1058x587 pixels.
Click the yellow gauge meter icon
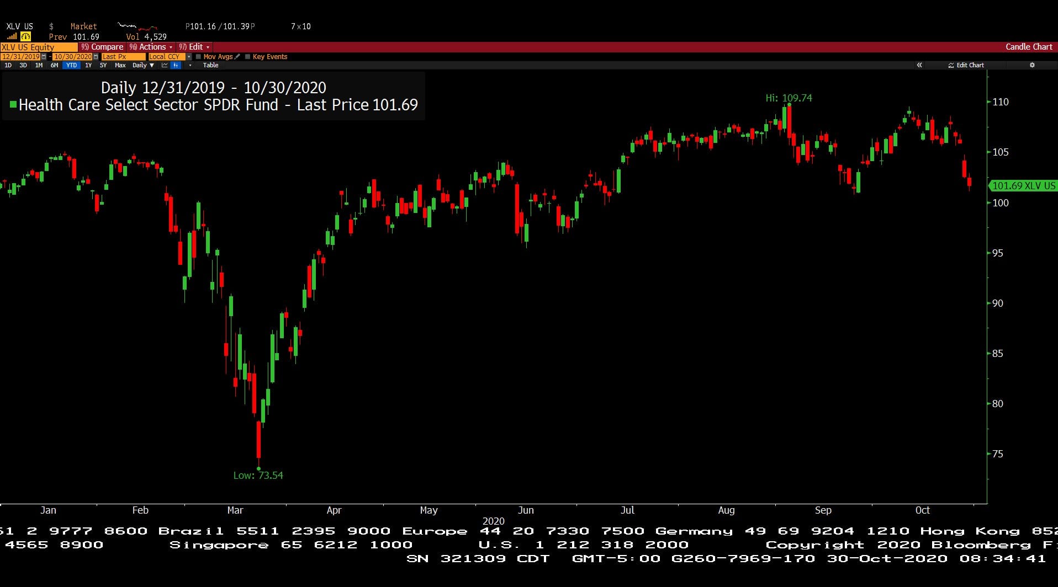(x=25, y=36)
